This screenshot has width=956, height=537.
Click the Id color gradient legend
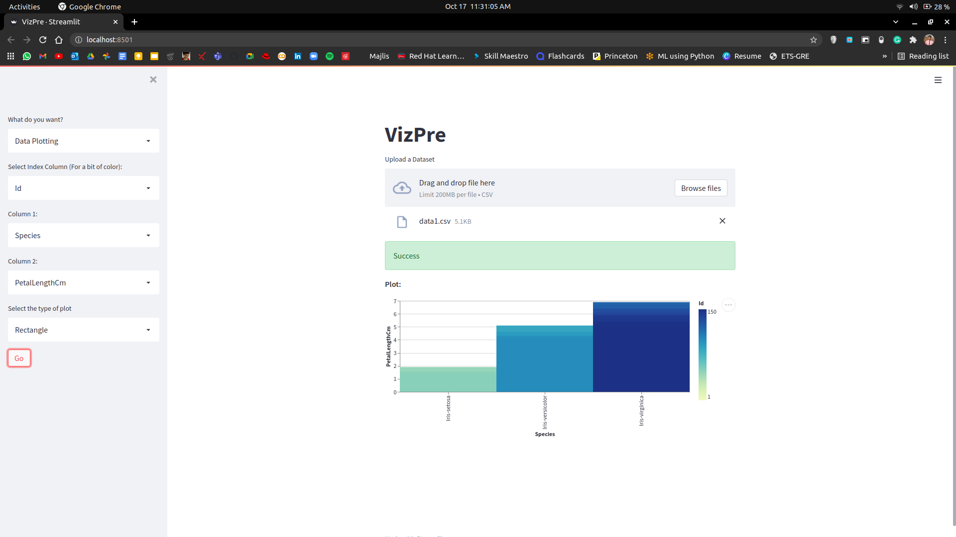click(702, 354)
